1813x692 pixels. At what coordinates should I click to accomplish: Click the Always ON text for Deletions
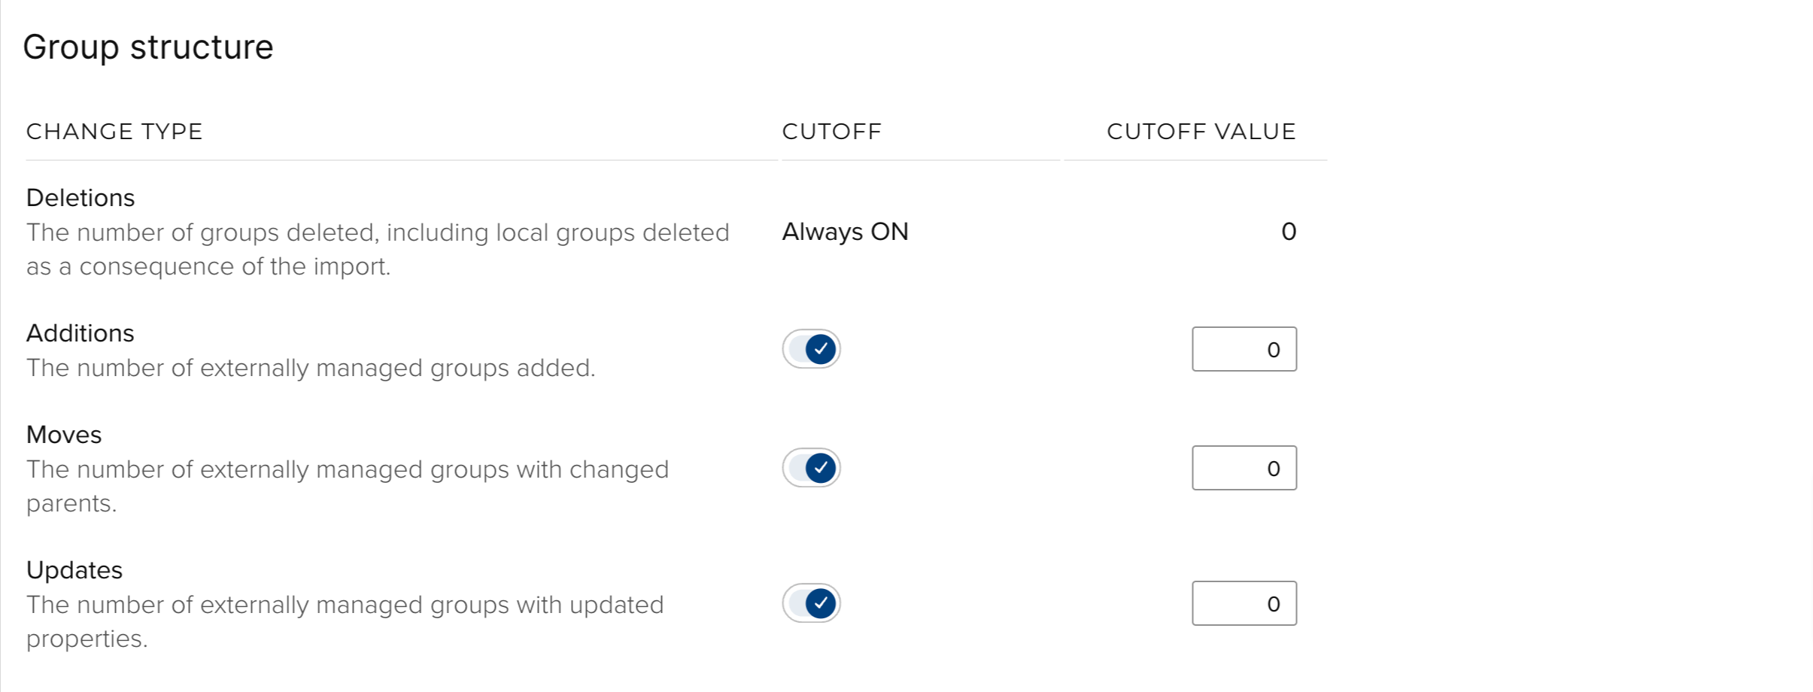tap(845, 232)
